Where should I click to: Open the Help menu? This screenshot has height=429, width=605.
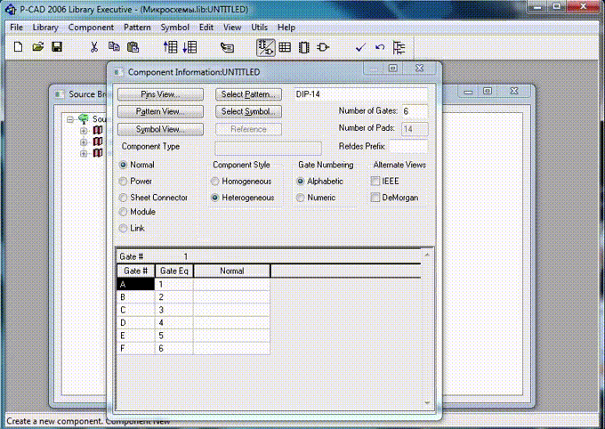[286, 28]
